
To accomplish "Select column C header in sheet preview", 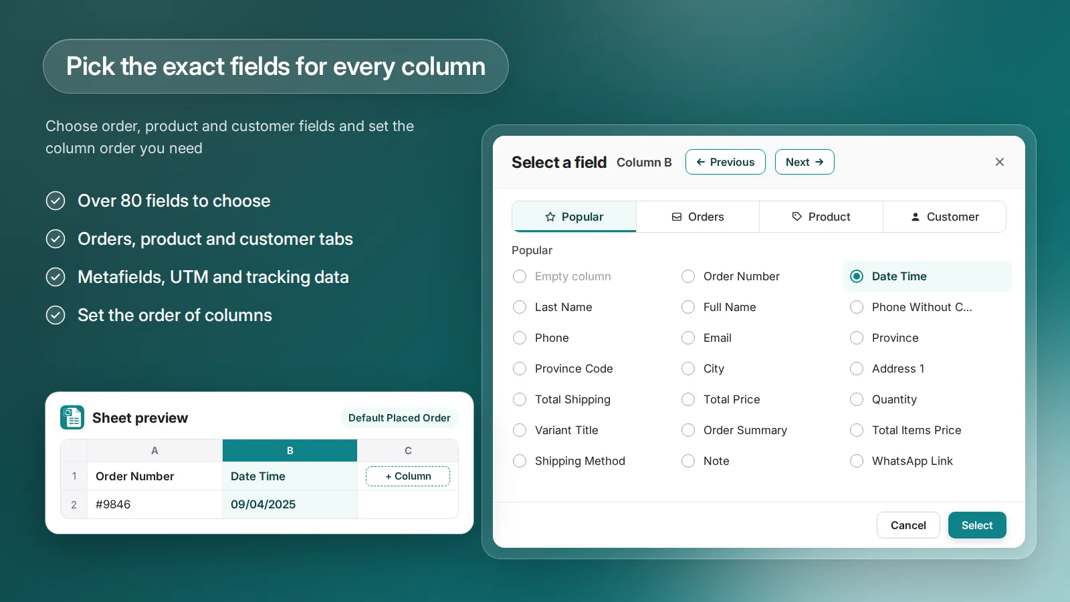I will 408,451.
